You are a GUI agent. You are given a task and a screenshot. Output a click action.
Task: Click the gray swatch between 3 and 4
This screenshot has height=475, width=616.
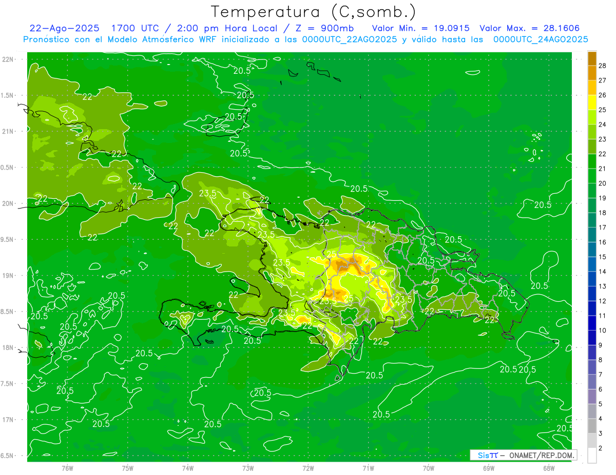[x=592, y=426]
